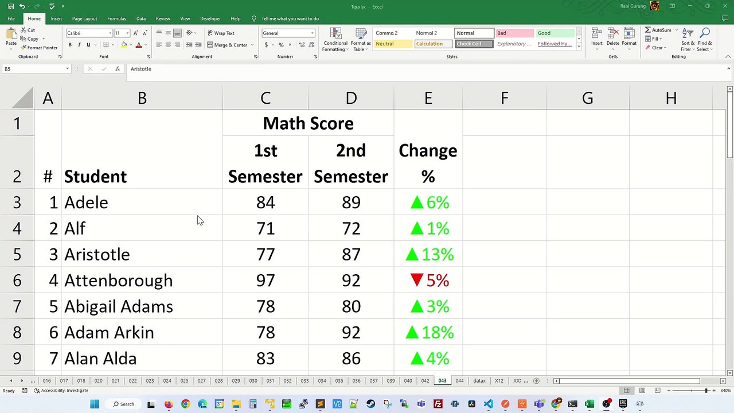Expand the cell Styles gallery
The width and height of the screenshot is (734, 413).
coord(579,46)
